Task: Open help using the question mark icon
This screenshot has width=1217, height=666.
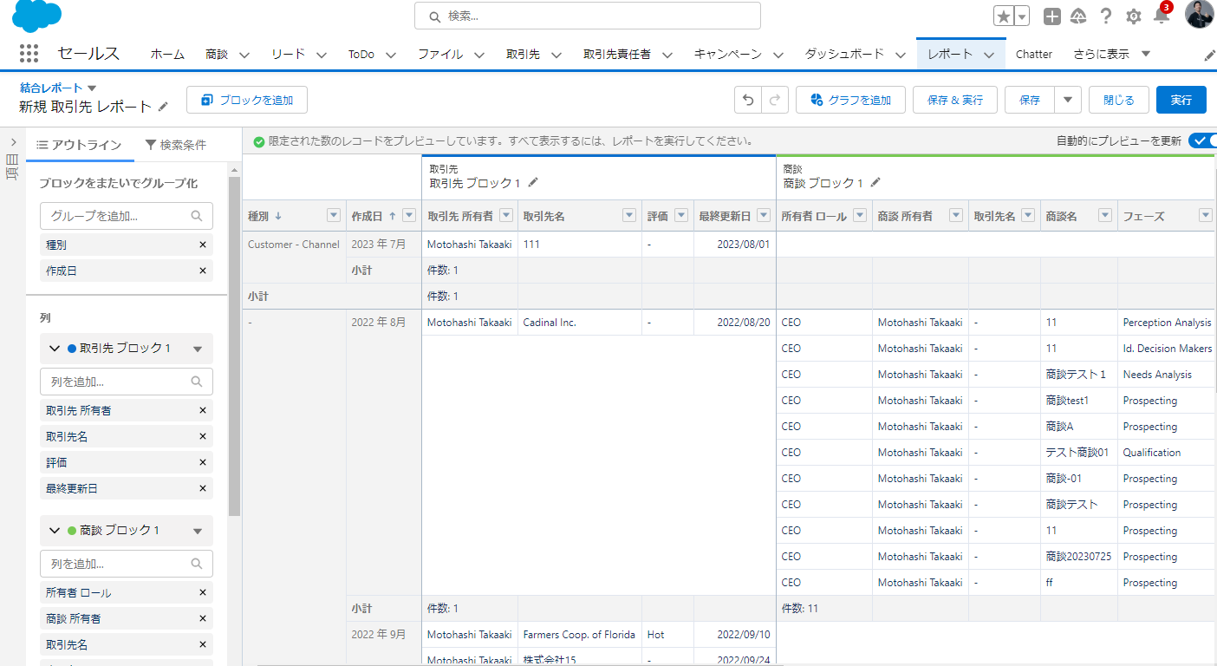Action: (1106, 16)
